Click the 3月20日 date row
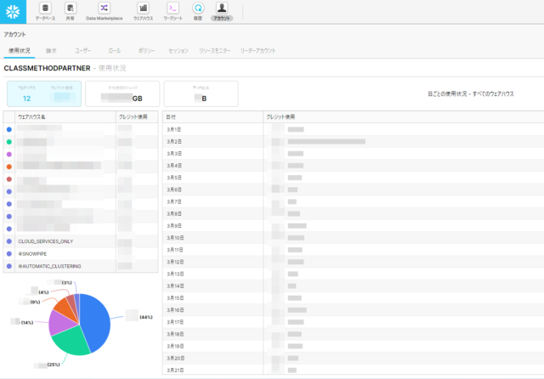The width and height of the screenshot is (544, 379). (x=354, y=359)
